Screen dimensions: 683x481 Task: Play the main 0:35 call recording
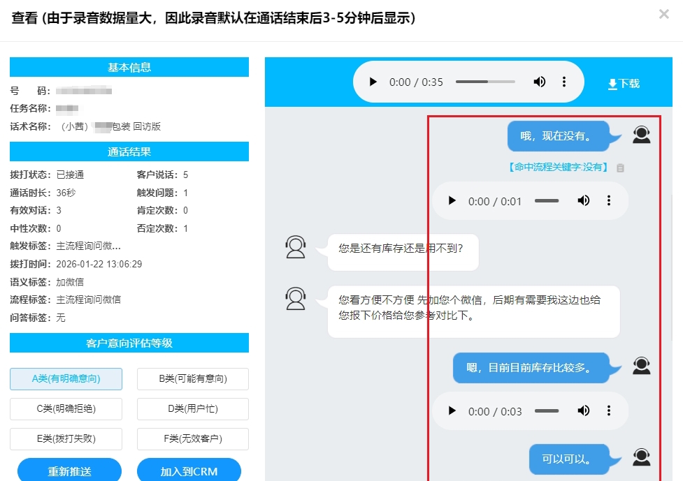(373, 82)
